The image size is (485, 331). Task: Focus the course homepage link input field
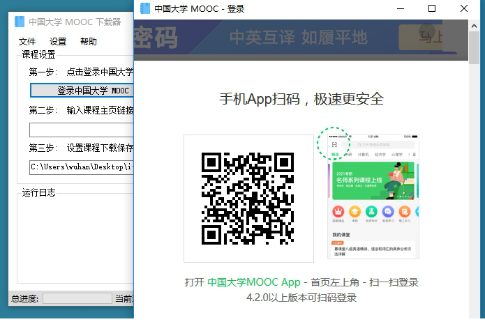(82, 130)
